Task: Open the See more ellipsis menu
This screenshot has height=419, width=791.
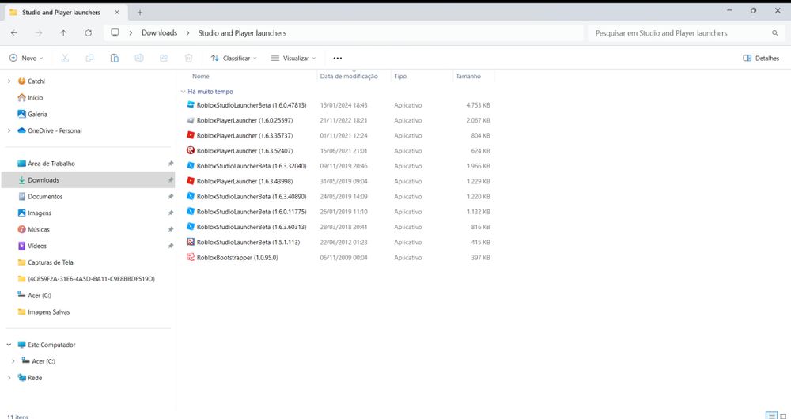Action: (x=338, y=58)
